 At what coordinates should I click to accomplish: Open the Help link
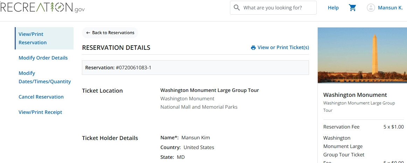(x=333, y=8)
